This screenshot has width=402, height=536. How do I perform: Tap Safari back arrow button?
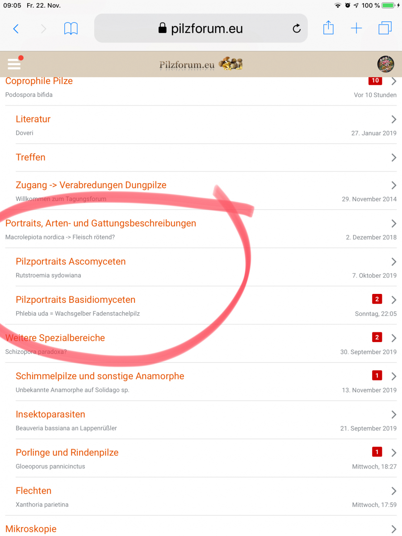click(16, 29)
